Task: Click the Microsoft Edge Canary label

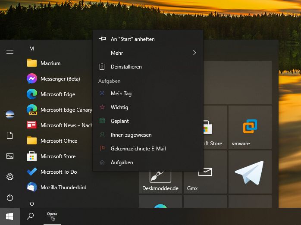Action: [66, 110]
